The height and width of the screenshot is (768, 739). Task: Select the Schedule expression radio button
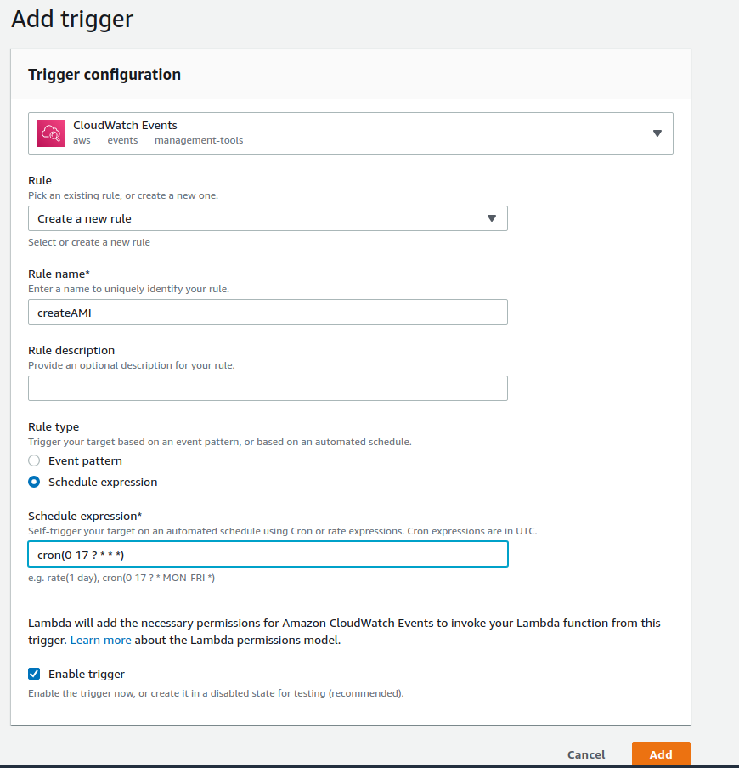coord(34,482)
